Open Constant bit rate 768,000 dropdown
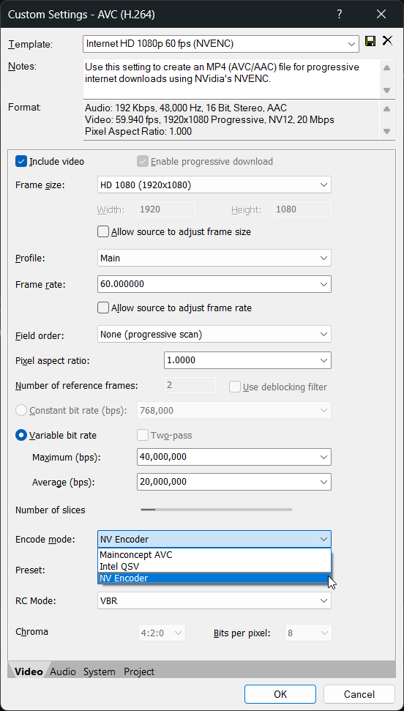 pos(234,410)
